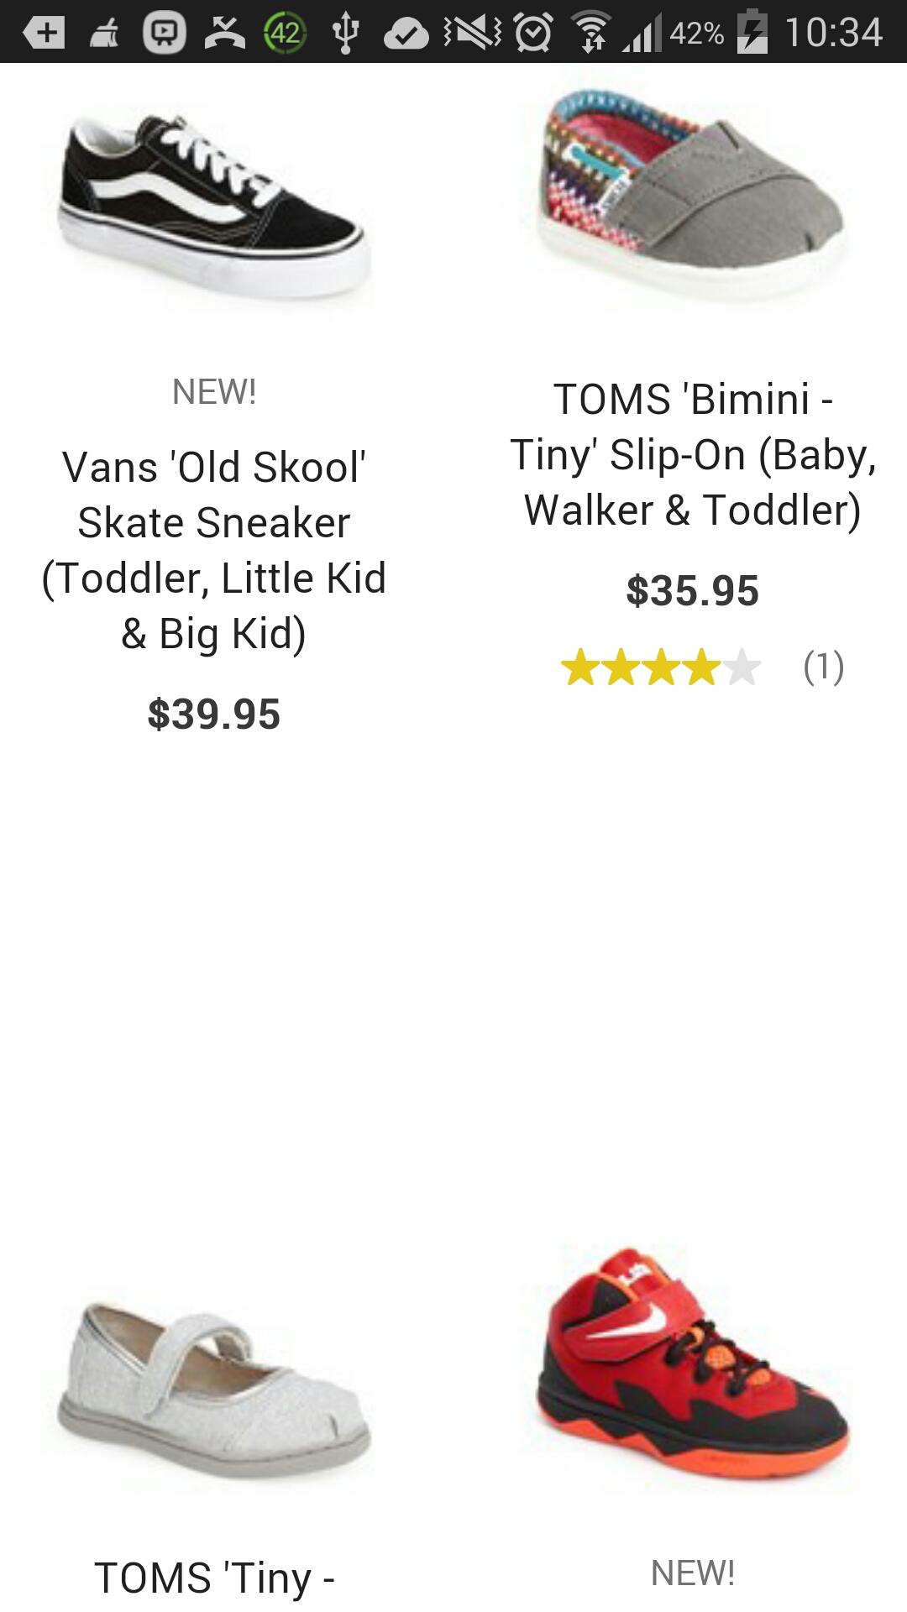
Task: Open the (1) review count link
Action: 823,667
